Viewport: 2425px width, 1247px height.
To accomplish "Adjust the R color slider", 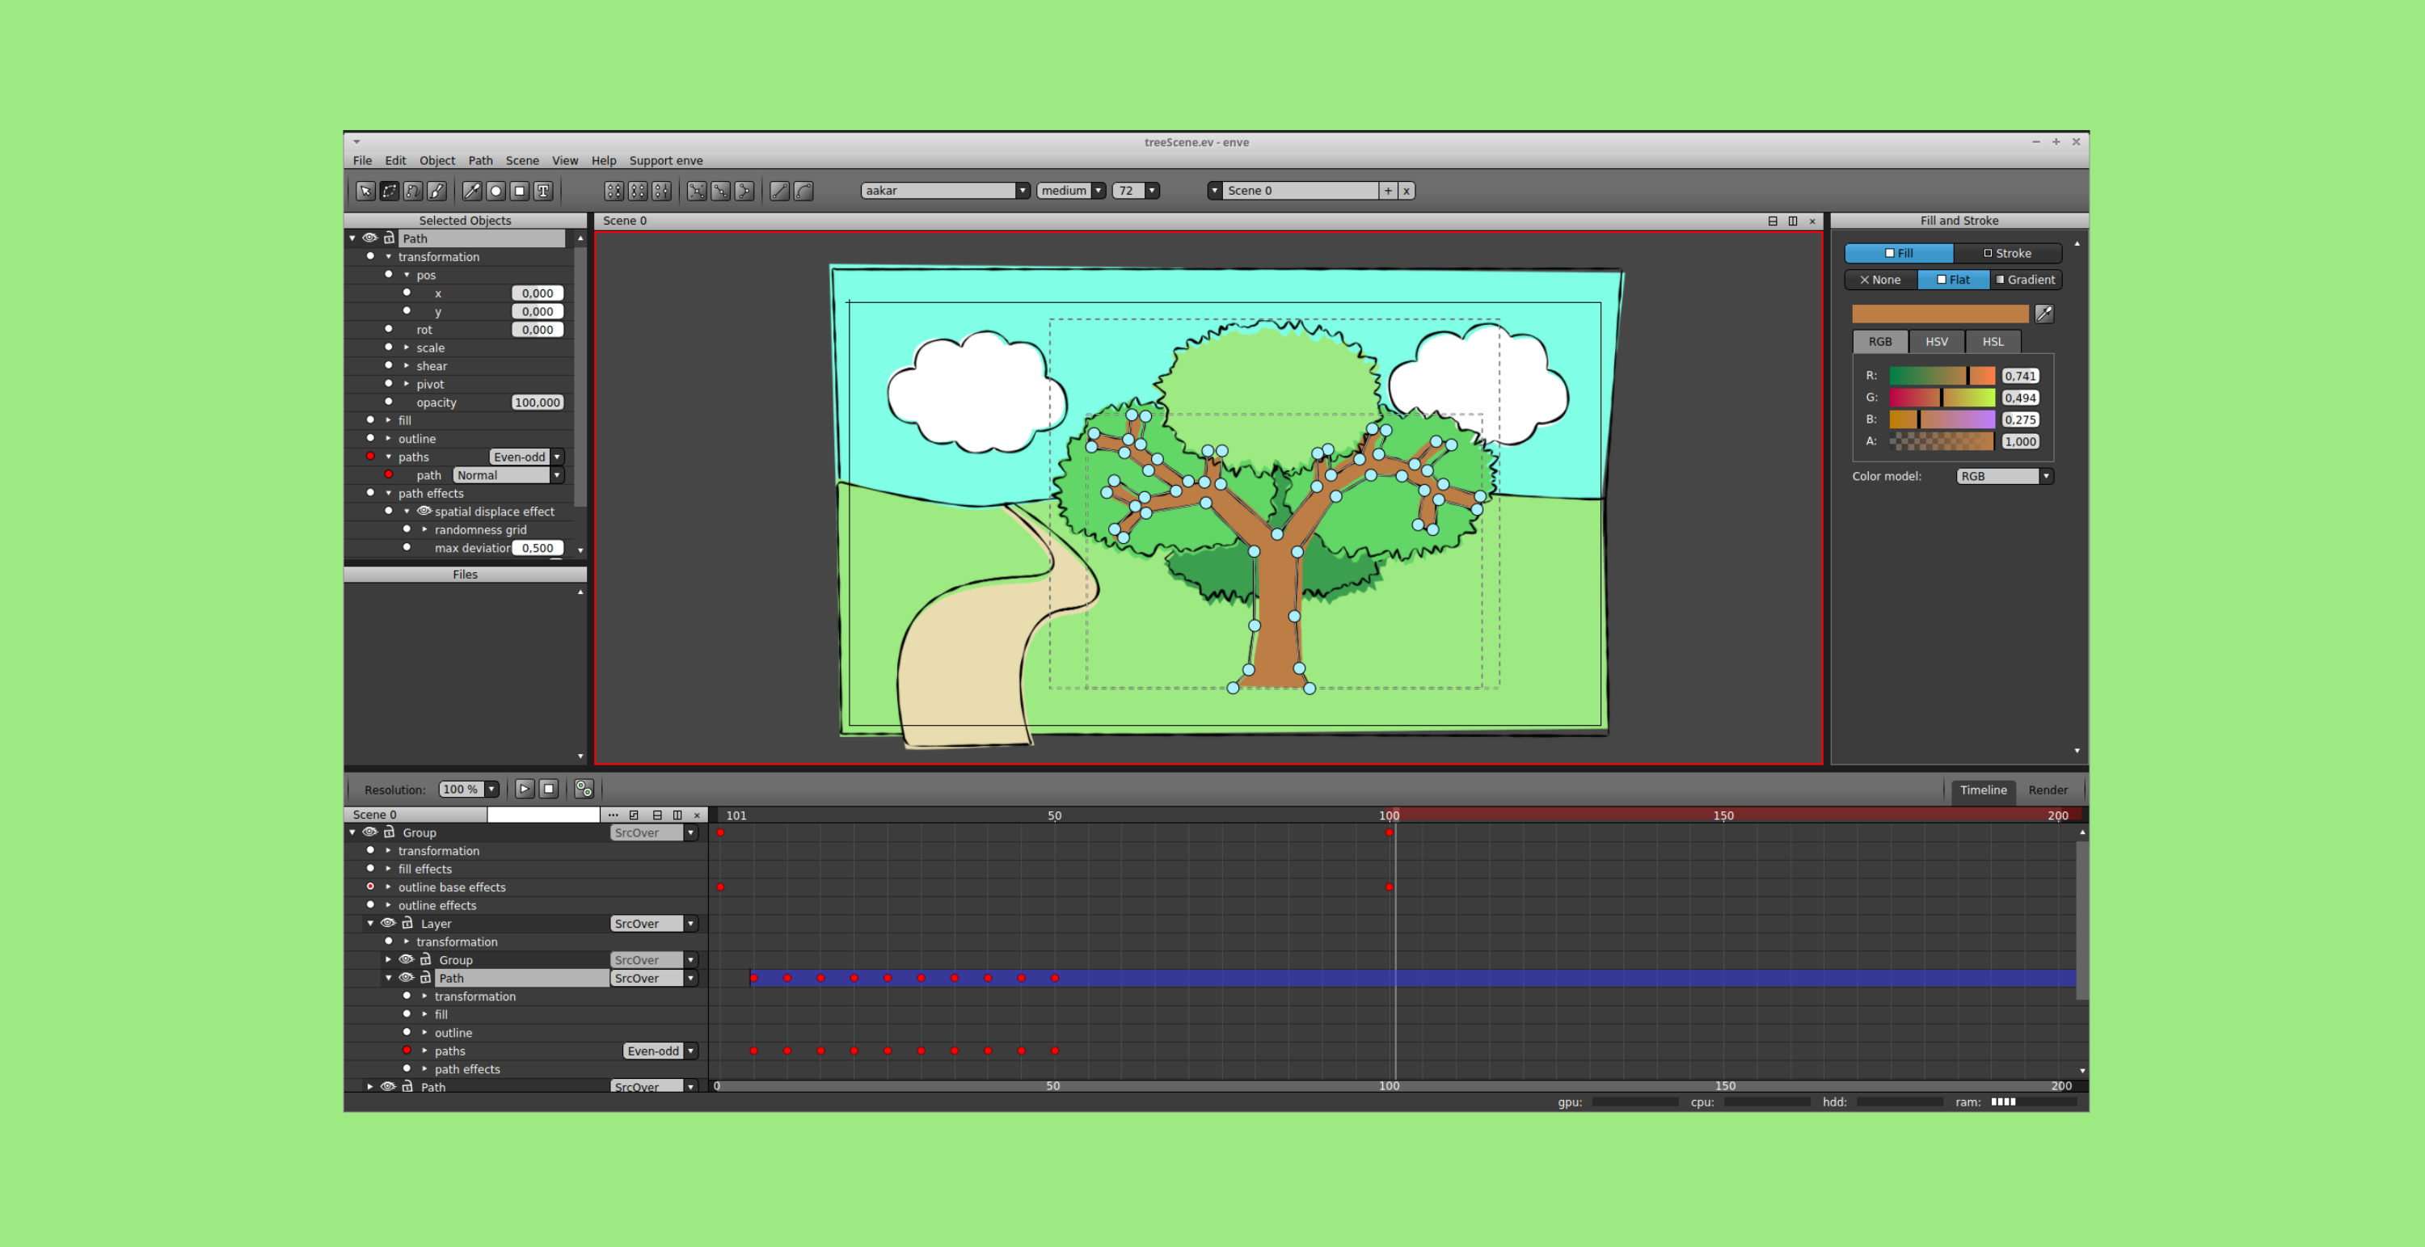I will (x=1941, y=376).
